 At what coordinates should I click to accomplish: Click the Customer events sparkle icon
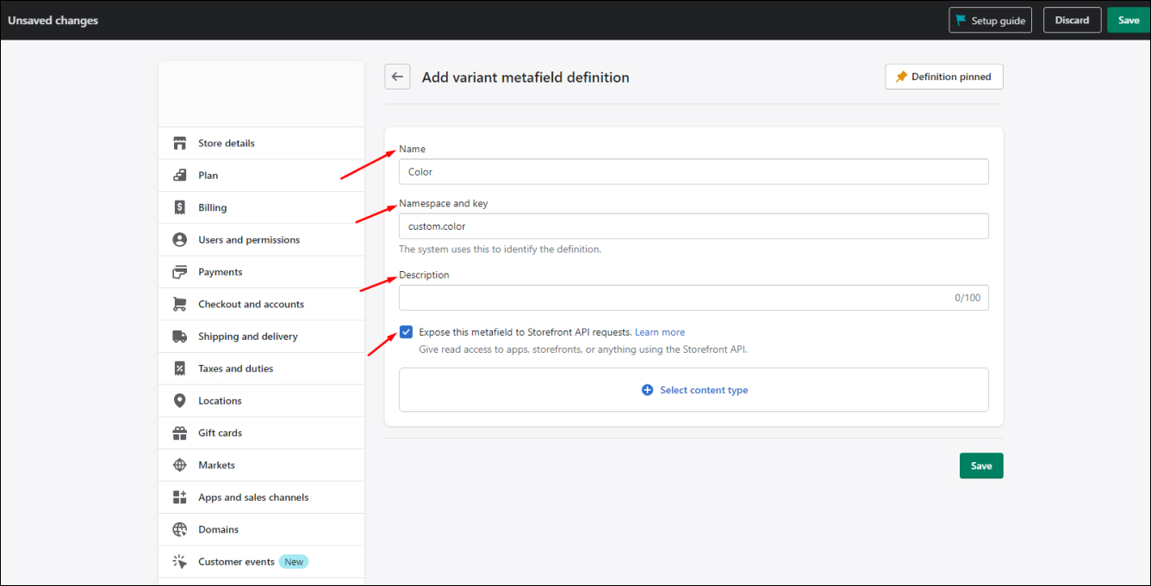click(179, 561)
